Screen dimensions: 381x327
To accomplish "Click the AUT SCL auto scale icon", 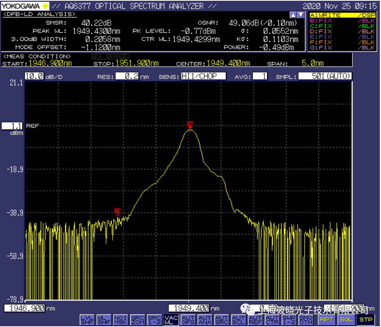I will pos(239,320).
